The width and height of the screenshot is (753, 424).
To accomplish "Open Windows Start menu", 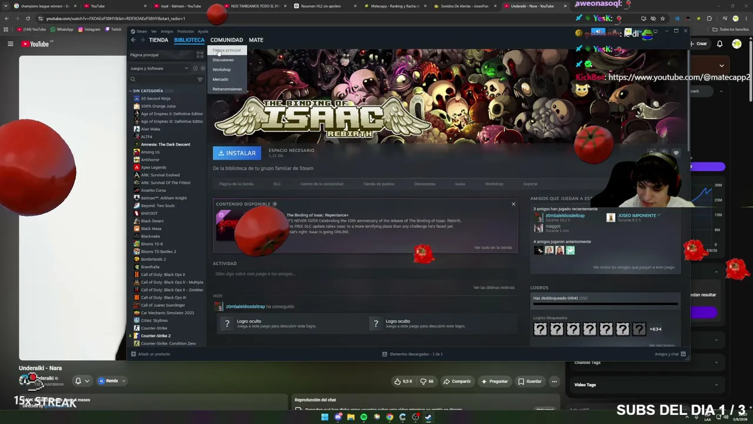I will point(325,417).
